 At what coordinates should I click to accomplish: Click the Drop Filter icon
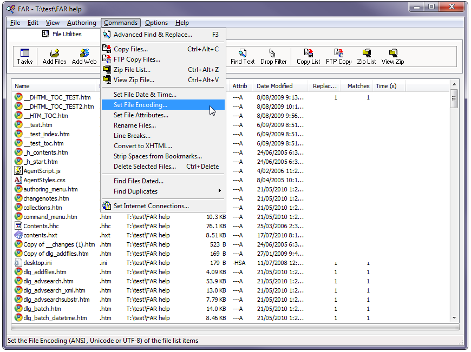pos(273,56)
